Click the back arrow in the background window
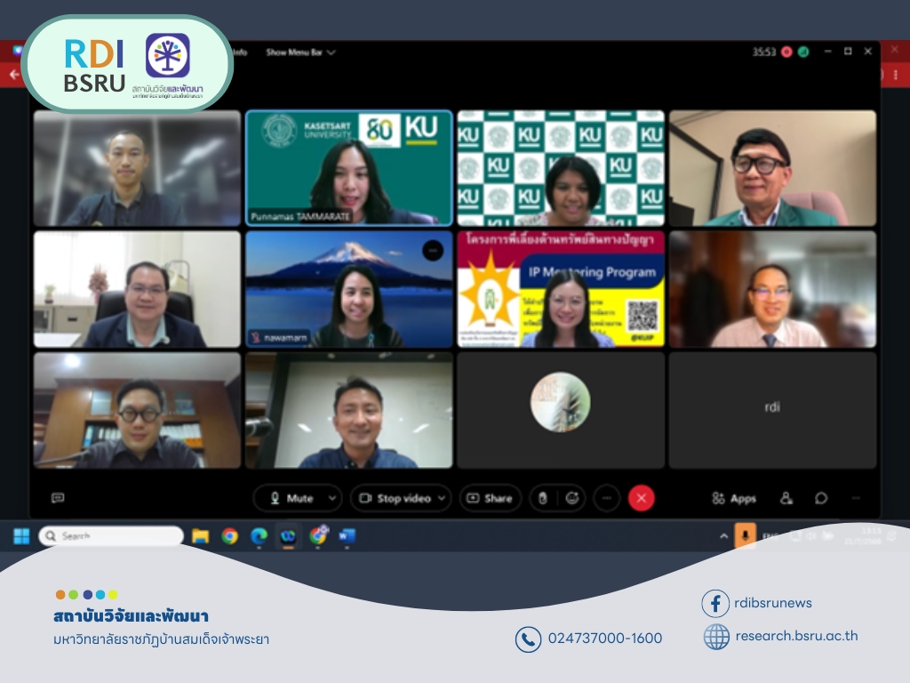Screen dimensions: 910x683 click(14, 75)
